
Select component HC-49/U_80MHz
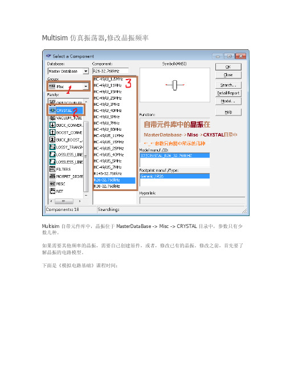pyautogui.click(x=108, y=129)
